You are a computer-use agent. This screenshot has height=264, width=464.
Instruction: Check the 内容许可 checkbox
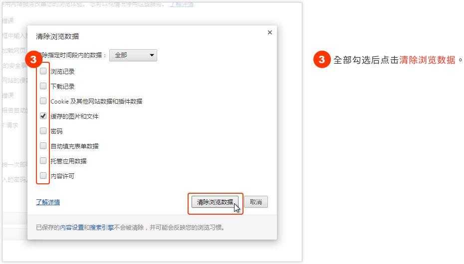(x=43, y=176)
